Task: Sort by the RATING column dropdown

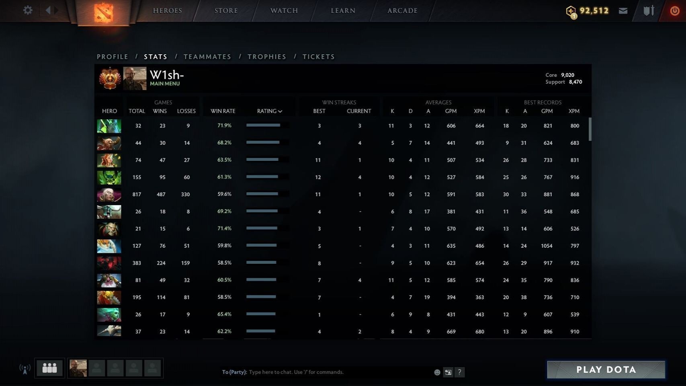Action: click(270, 111)
